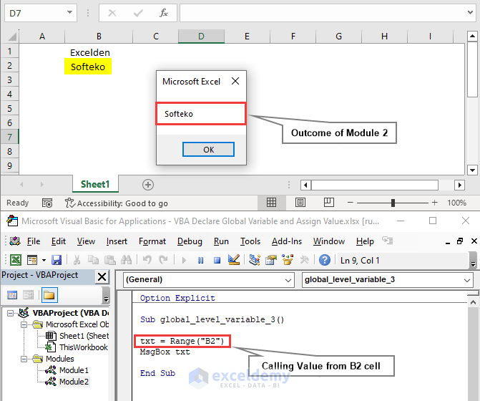Select column D header
This screenshot has height=401, width=480.
click(x=201, y=36)
